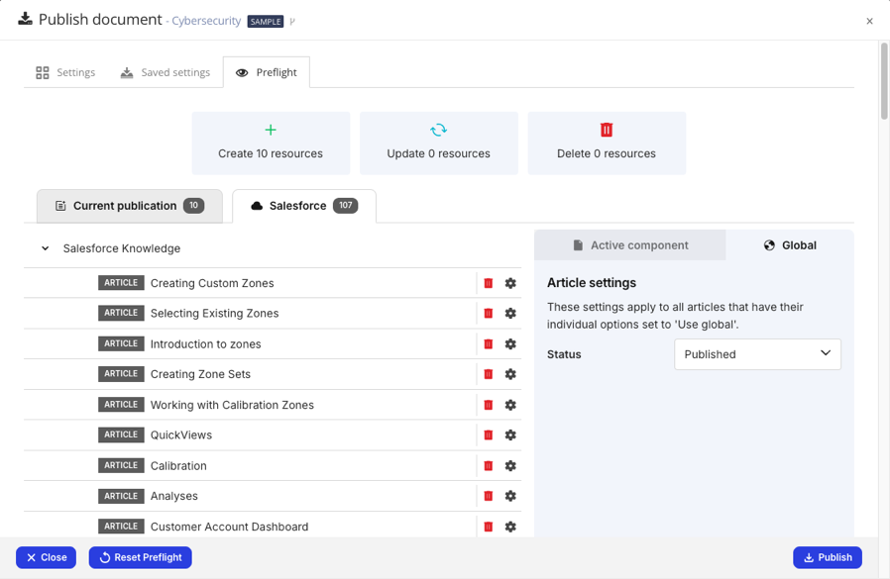The height and width of the screenshot is (579, 890).
Task: Switch to the Saved settings tab
Action: click(x=166, y=72)
